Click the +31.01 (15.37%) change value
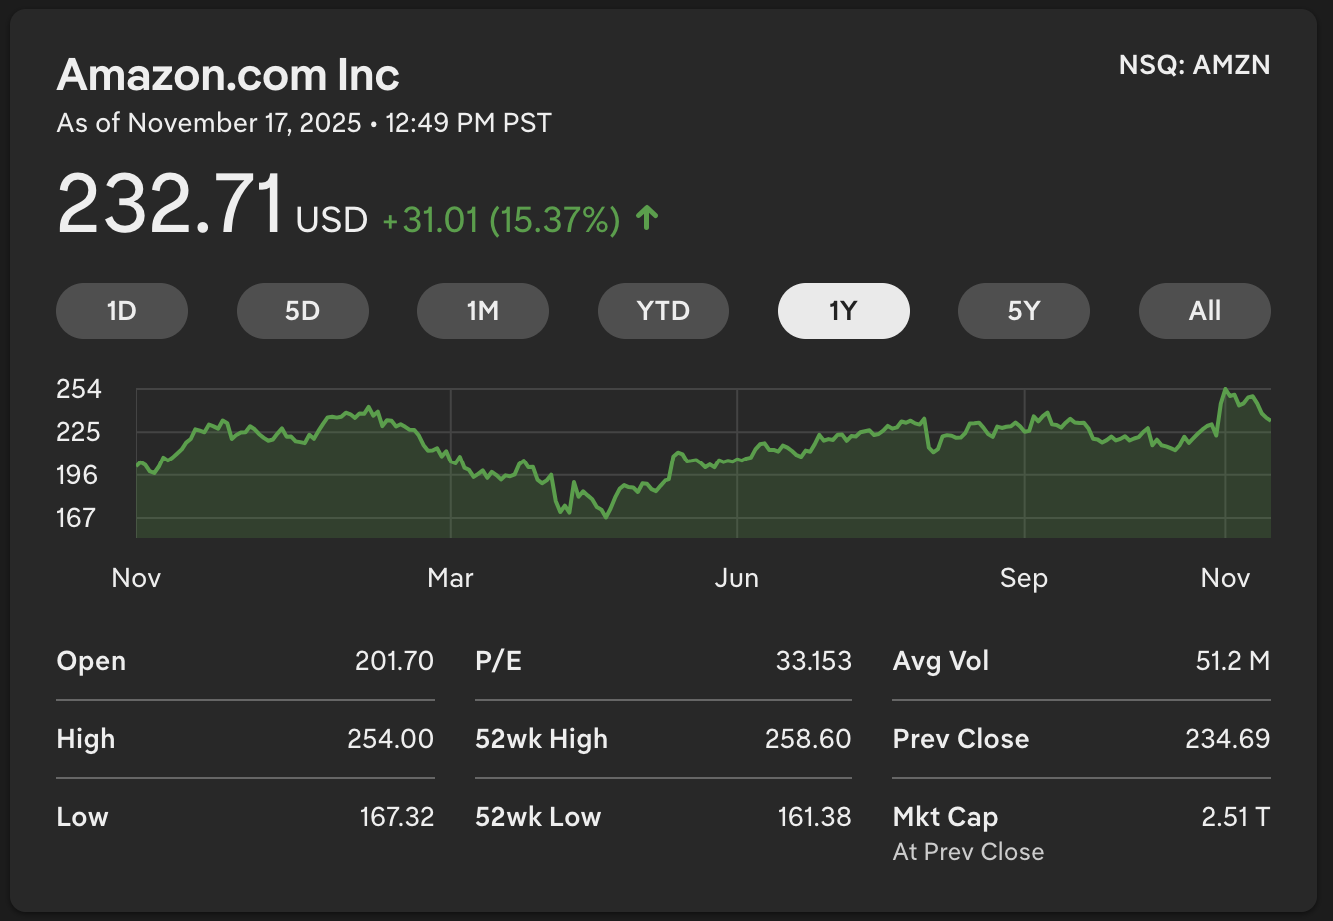The width and height of the screenshot is (1333, 921). coord(501,220)
